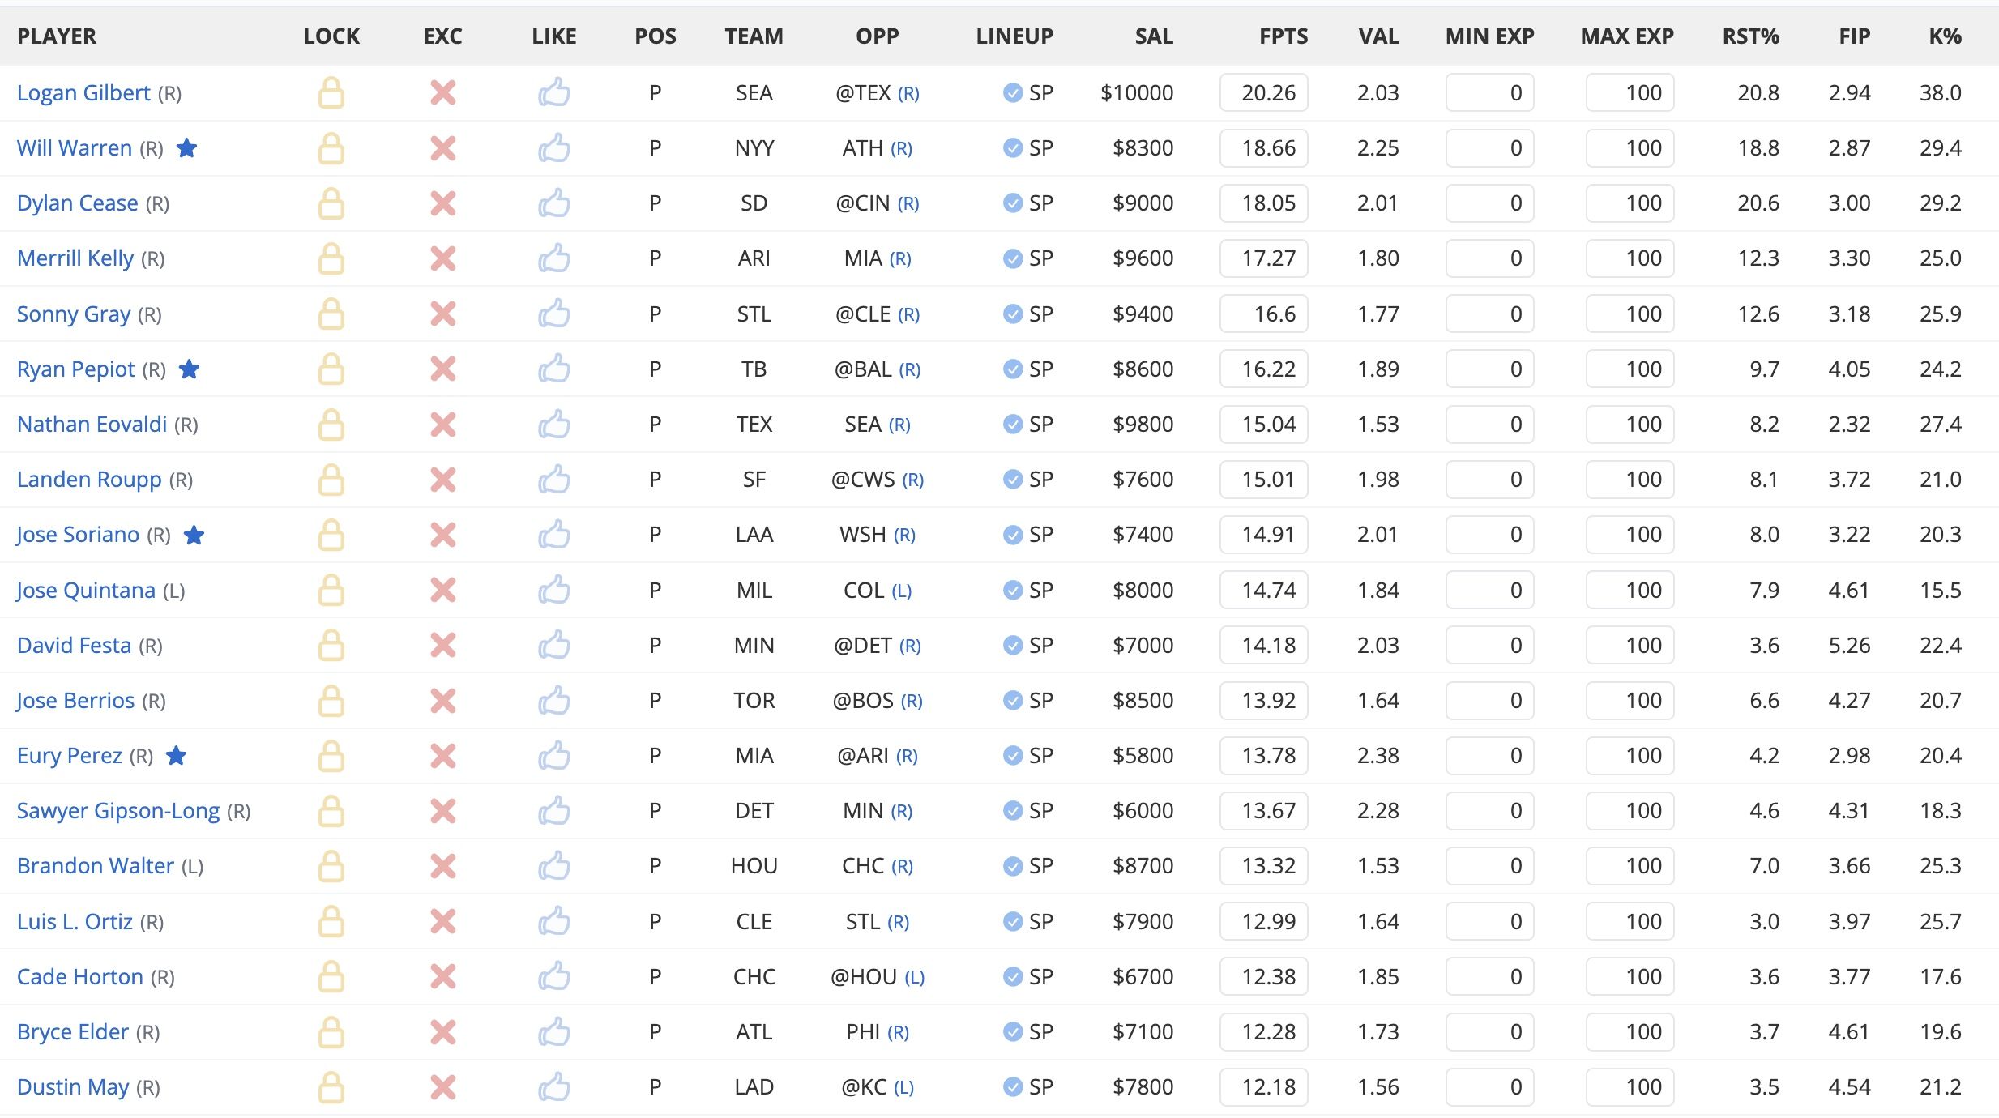Edit Jose Quintana MAX EXP field
Image resolution: width=1999 pixels, height=1118 pixels.
pos(1630,591)
